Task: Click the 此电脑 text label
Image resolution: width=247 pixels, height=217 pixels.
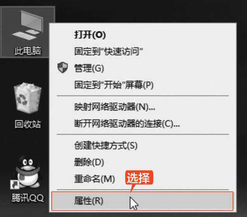Action: [28, 51]
